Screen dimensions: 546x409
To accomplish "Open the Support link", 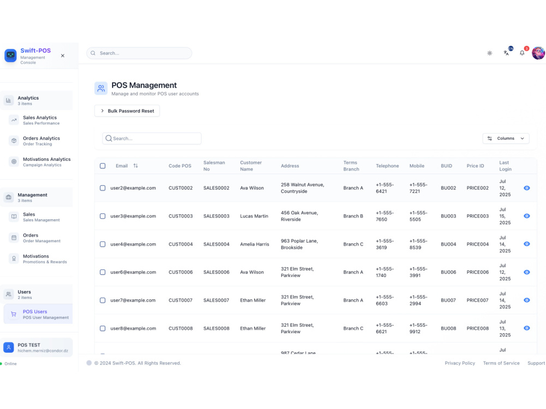I will click(x=536, y=363).
